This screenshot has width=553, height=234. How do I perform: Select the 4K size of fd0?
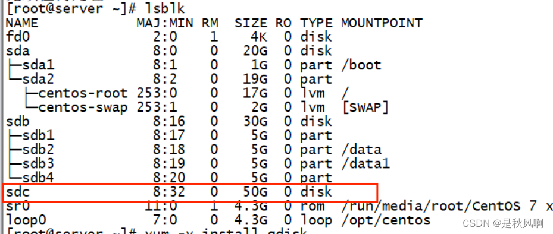[259, 37]
